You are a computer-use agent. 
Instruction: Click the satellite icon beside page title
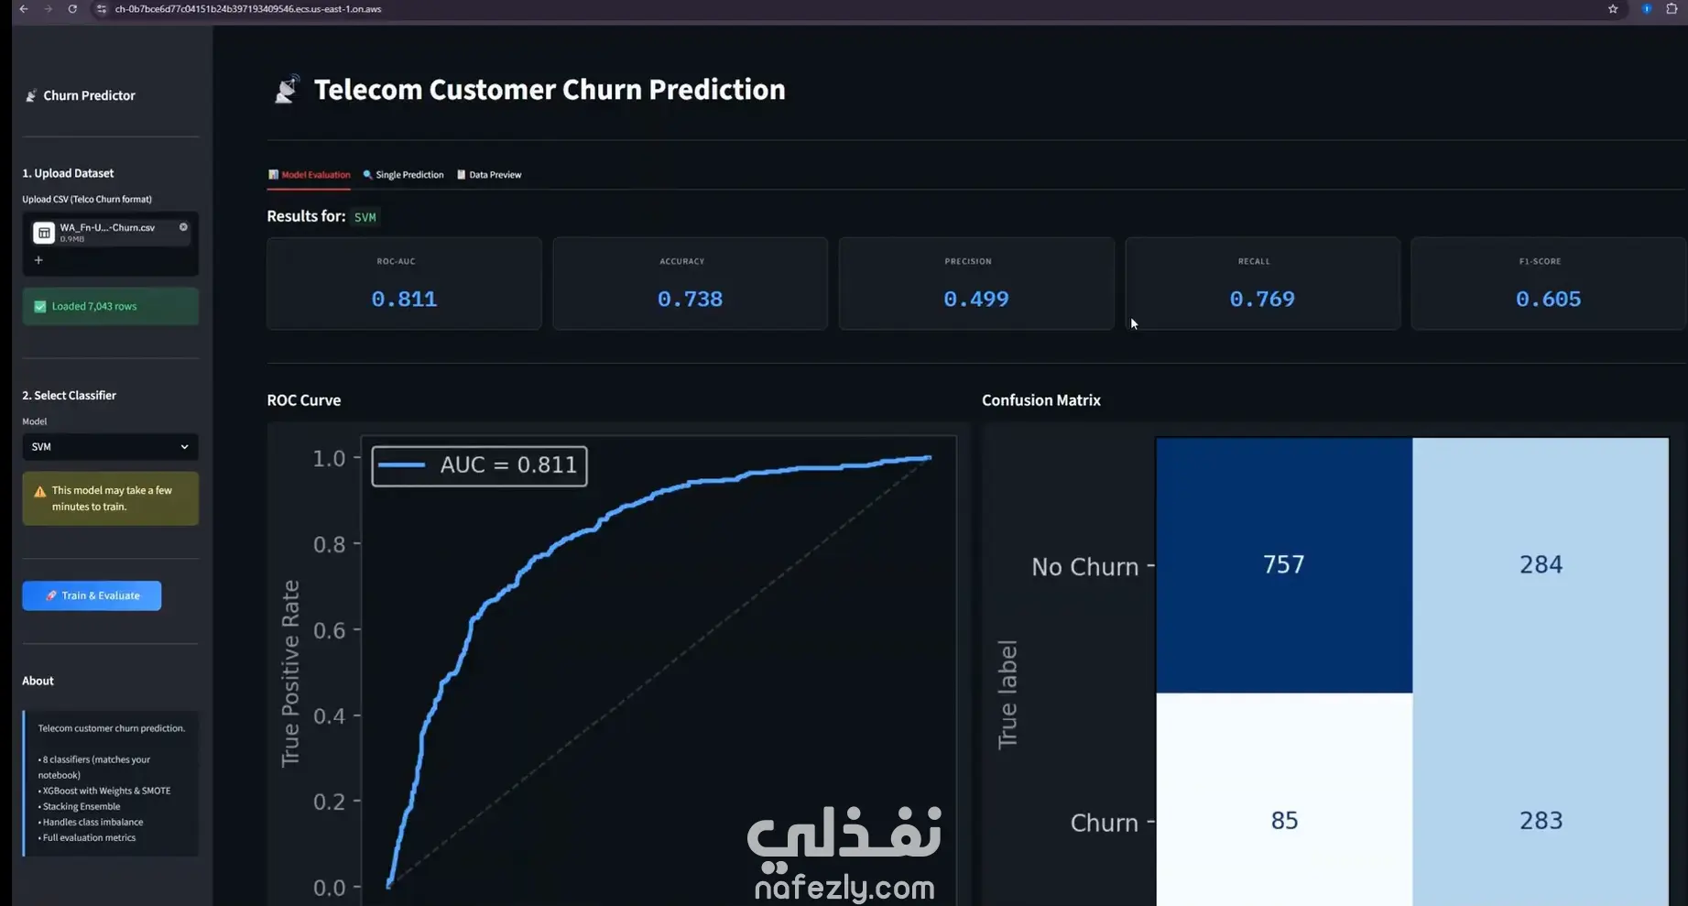coord(287,89)
